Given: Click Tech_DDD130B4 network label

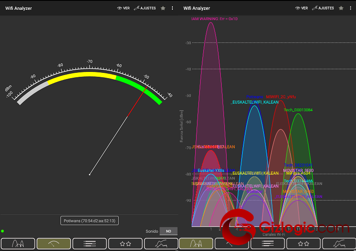Looking at the screenshot, I should 298,110.
